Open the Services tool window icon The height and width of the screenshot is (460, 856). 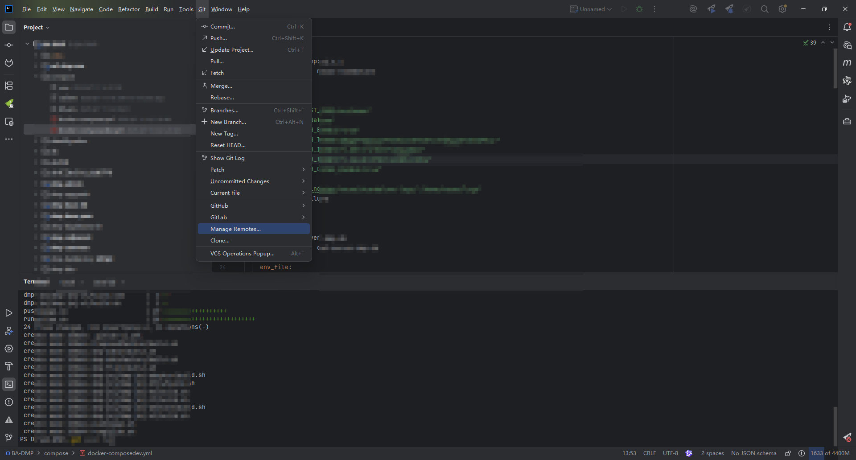9,349
